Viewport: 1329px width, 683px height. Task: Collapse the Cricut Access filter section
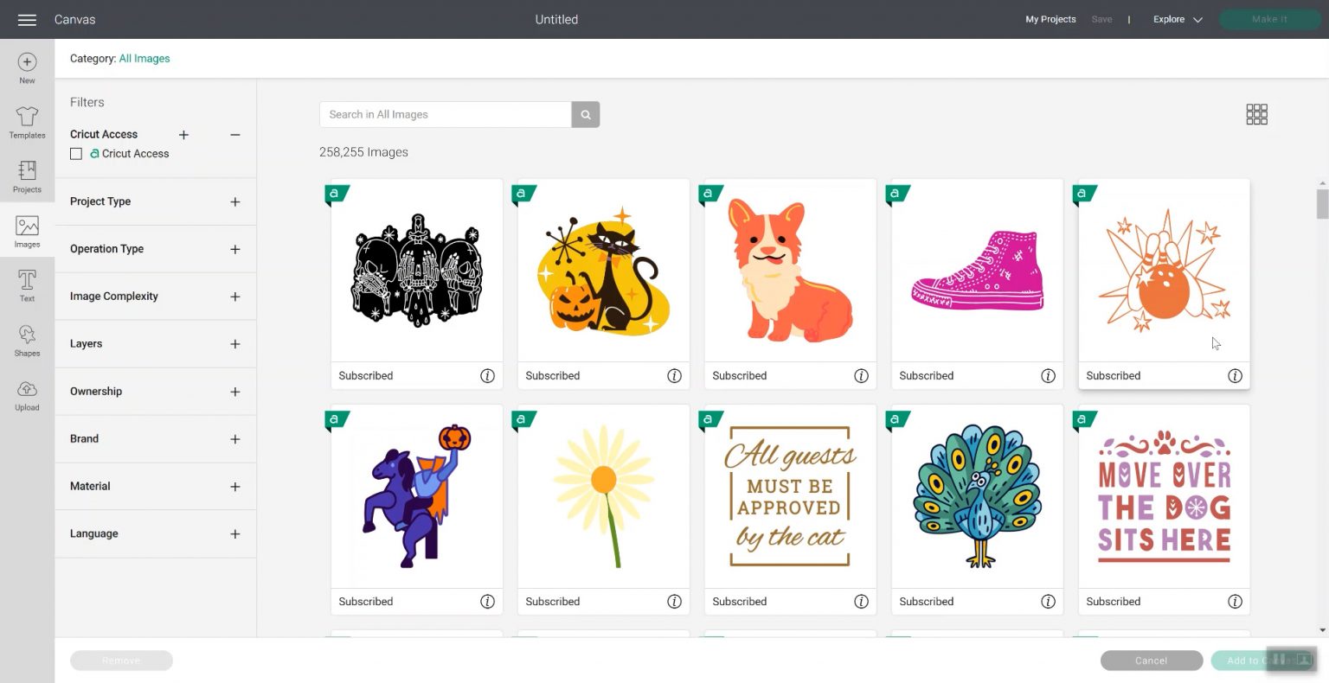(234, 135)
